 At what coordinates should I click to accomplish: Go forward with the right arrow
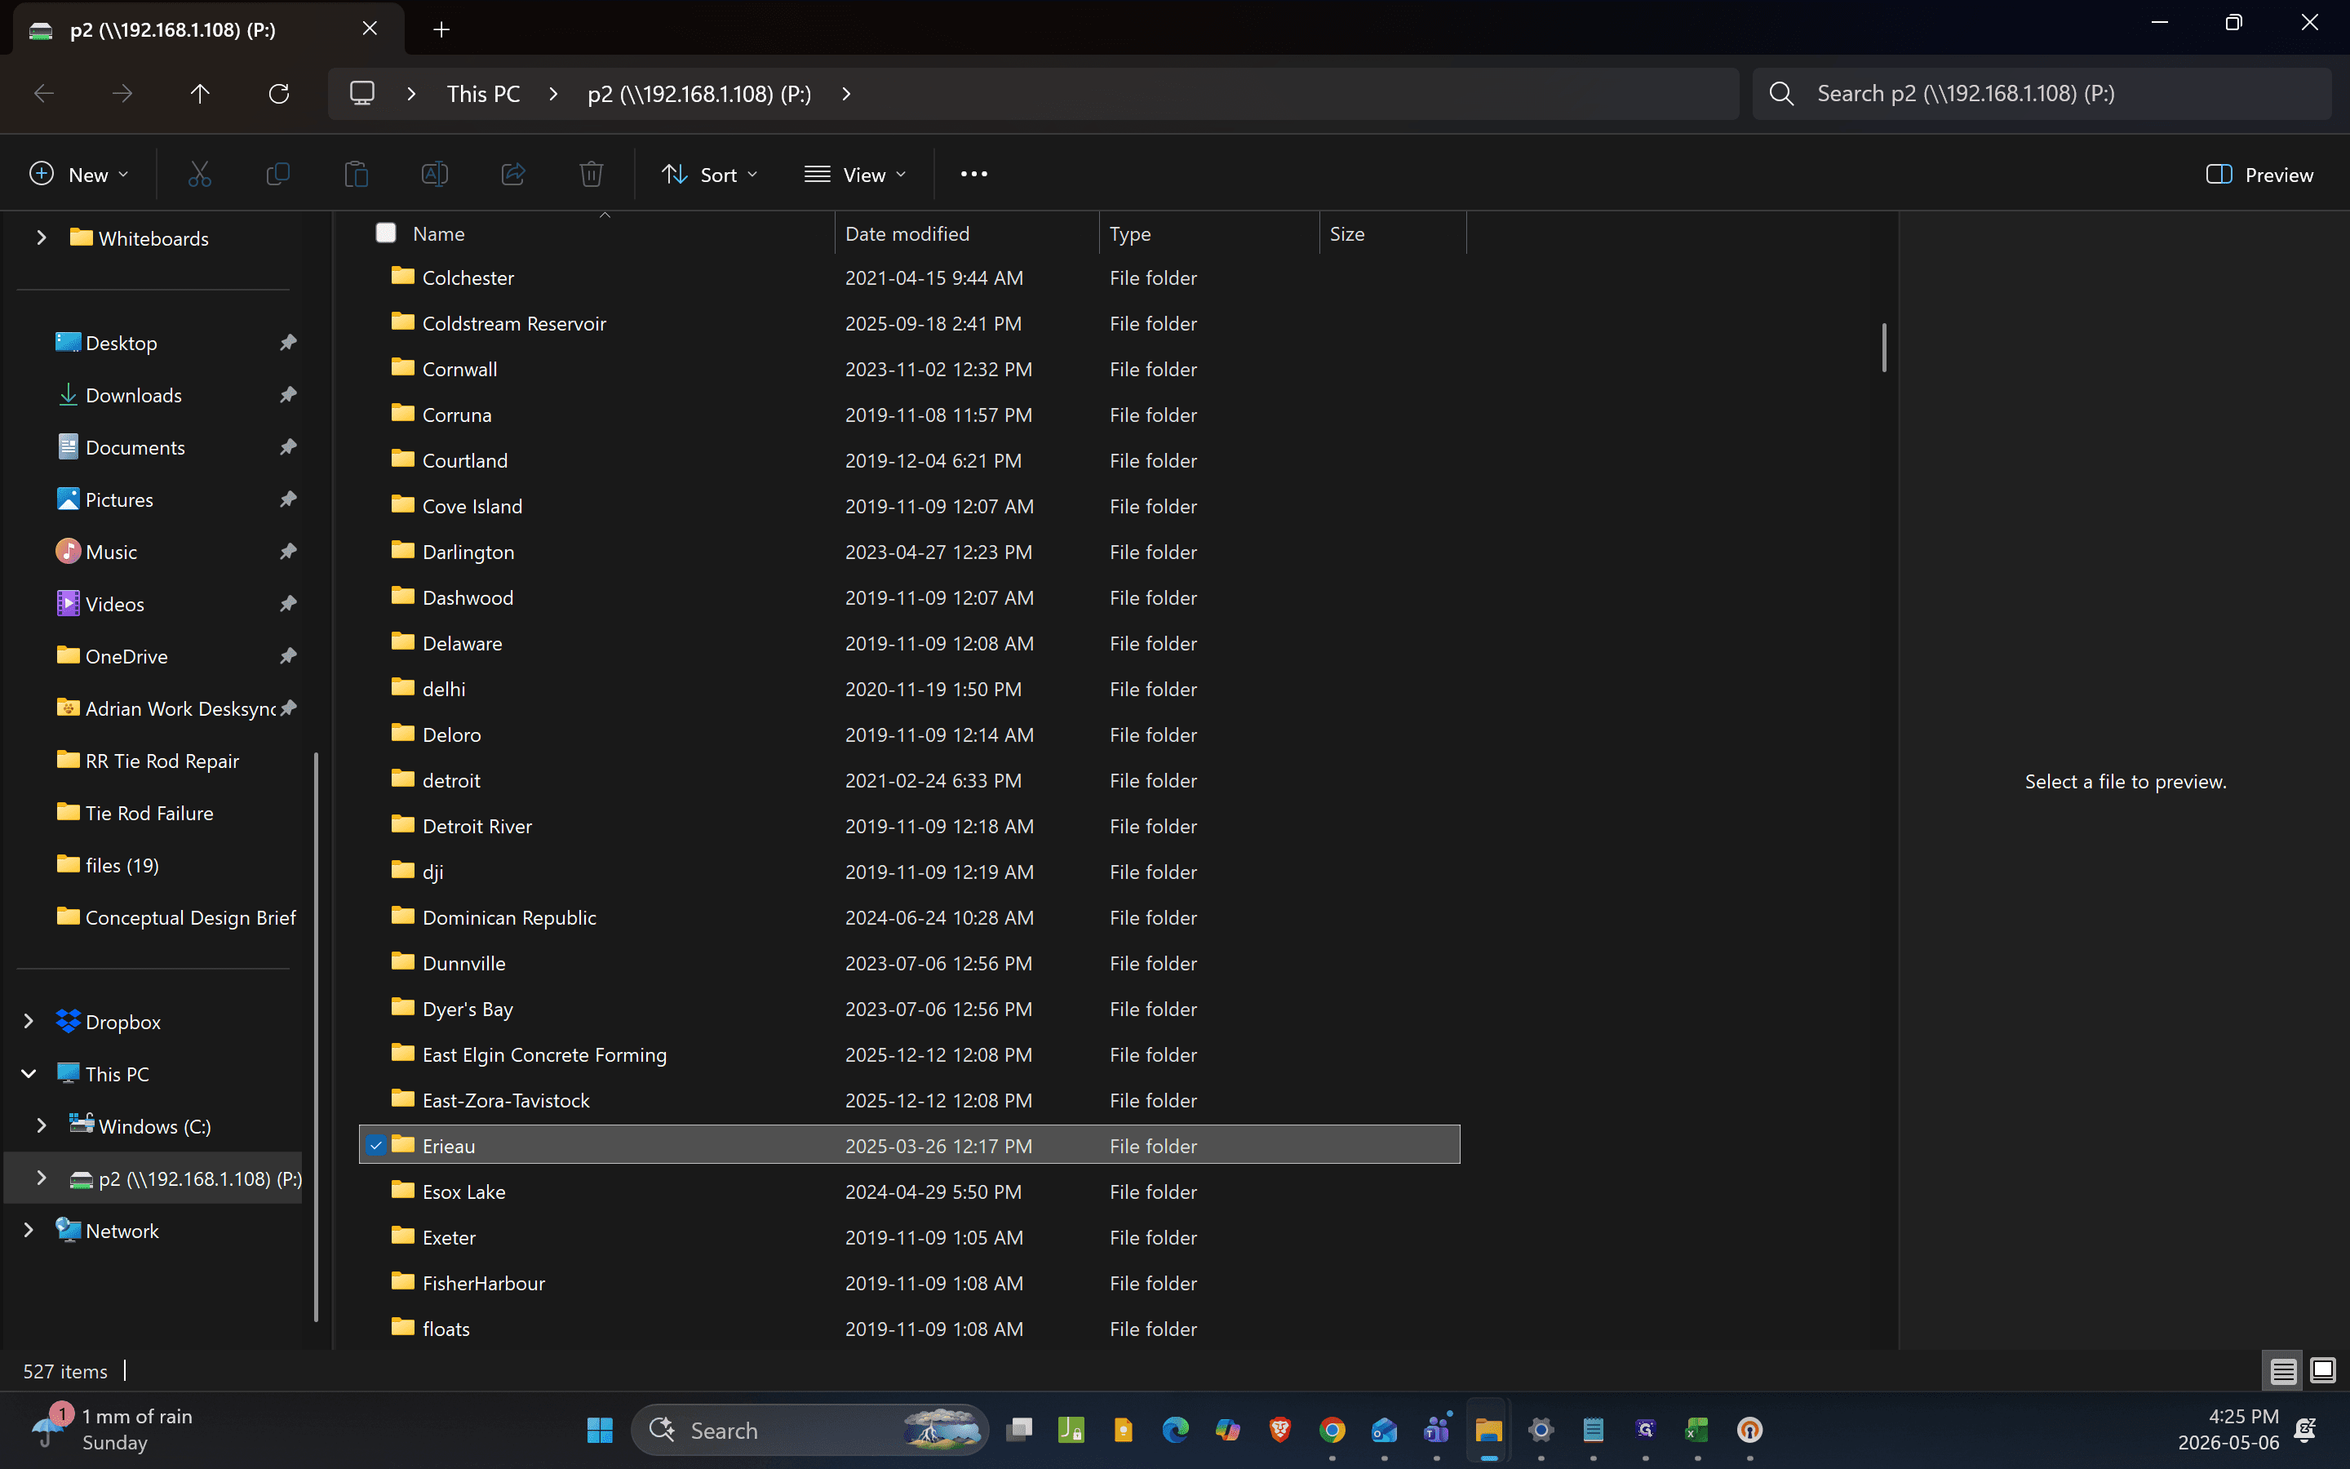point(122,93)
